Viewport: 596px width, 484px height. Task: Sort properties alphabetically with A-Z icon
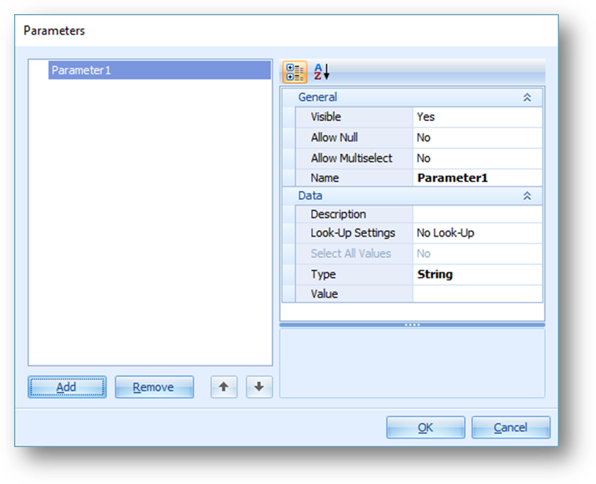(321, 72)
